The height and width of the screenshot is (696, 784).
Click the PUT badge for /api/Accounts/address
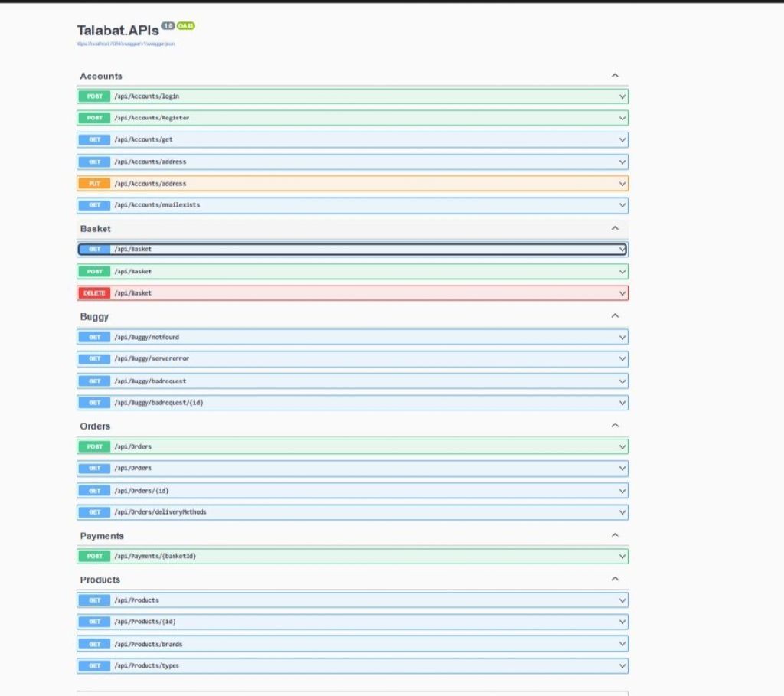point(95,184)
